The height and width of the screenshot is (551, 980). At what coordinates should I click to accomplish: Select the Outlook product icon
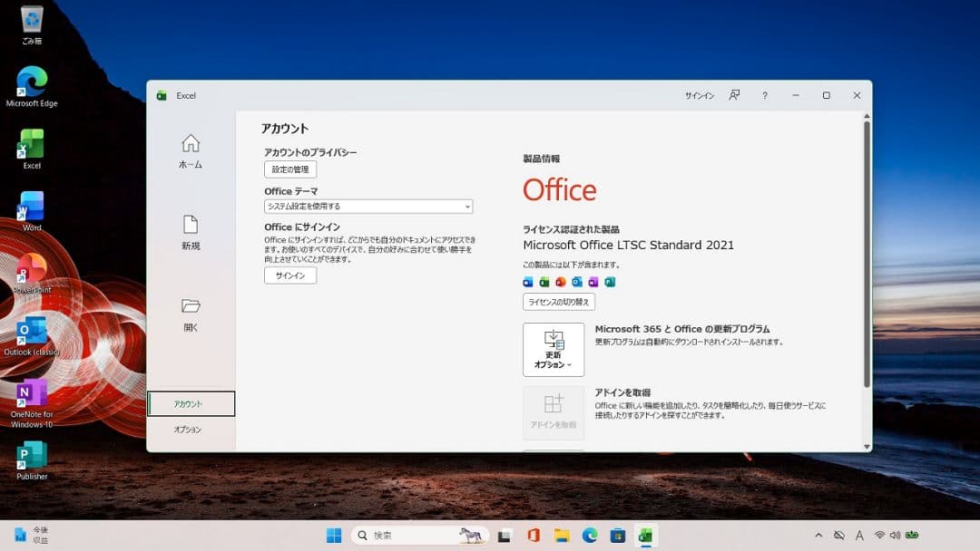(x=577, y=282)
